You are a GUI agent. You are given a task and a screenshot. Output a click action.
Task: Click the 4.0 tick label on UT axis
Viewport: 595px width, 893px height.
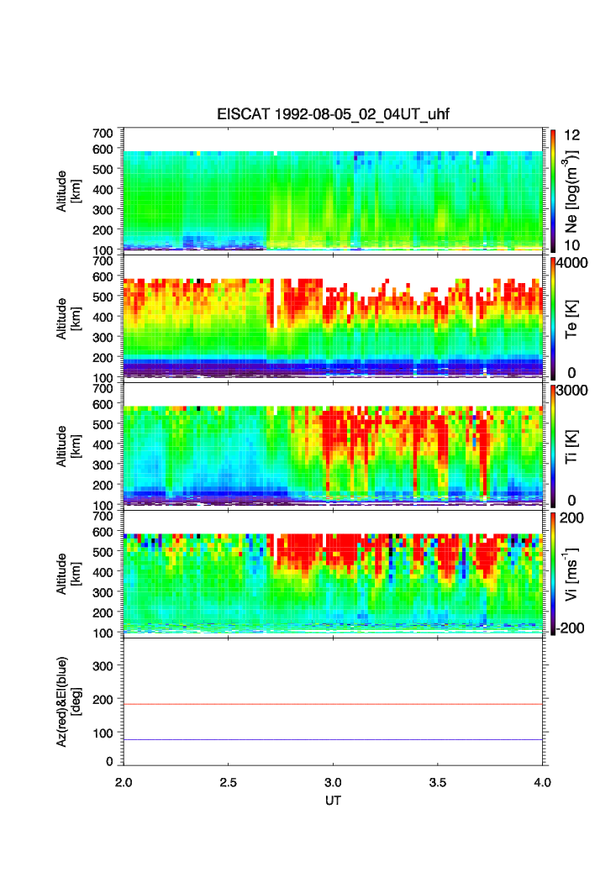click(543, 782)
